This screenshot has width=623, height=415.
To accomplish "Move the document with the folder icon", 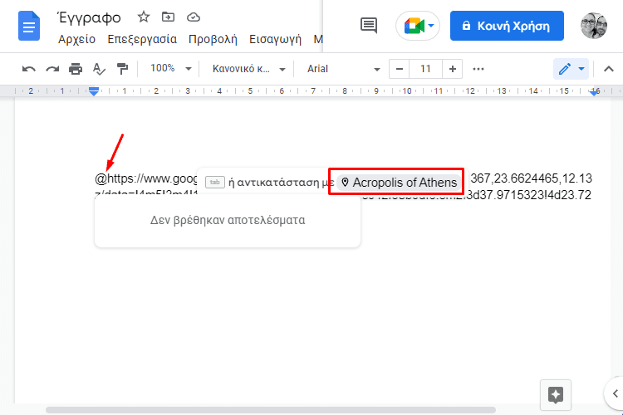I will [x=168, y=17].
